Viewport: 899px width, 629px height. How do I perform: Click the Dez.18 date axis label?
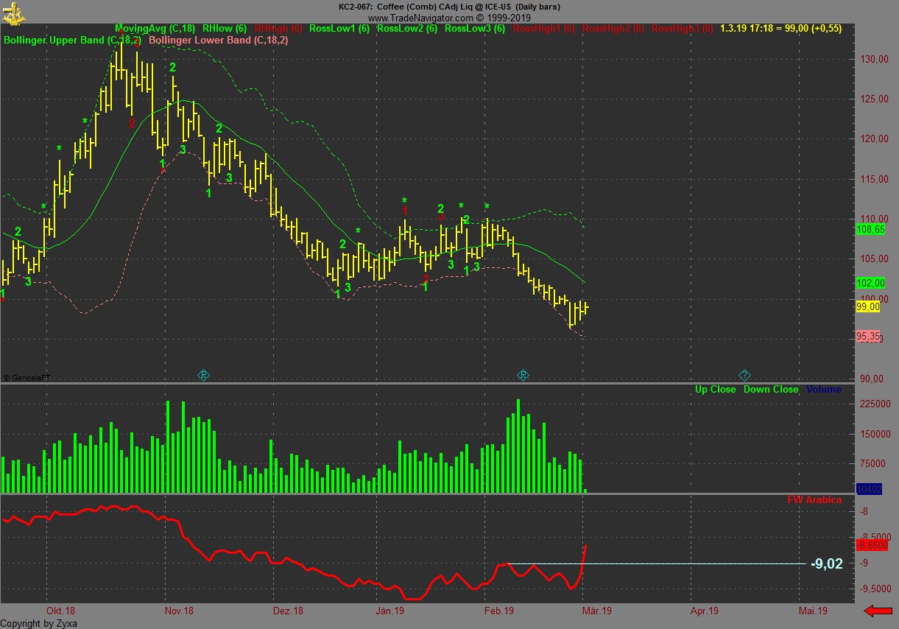[288, 611]
